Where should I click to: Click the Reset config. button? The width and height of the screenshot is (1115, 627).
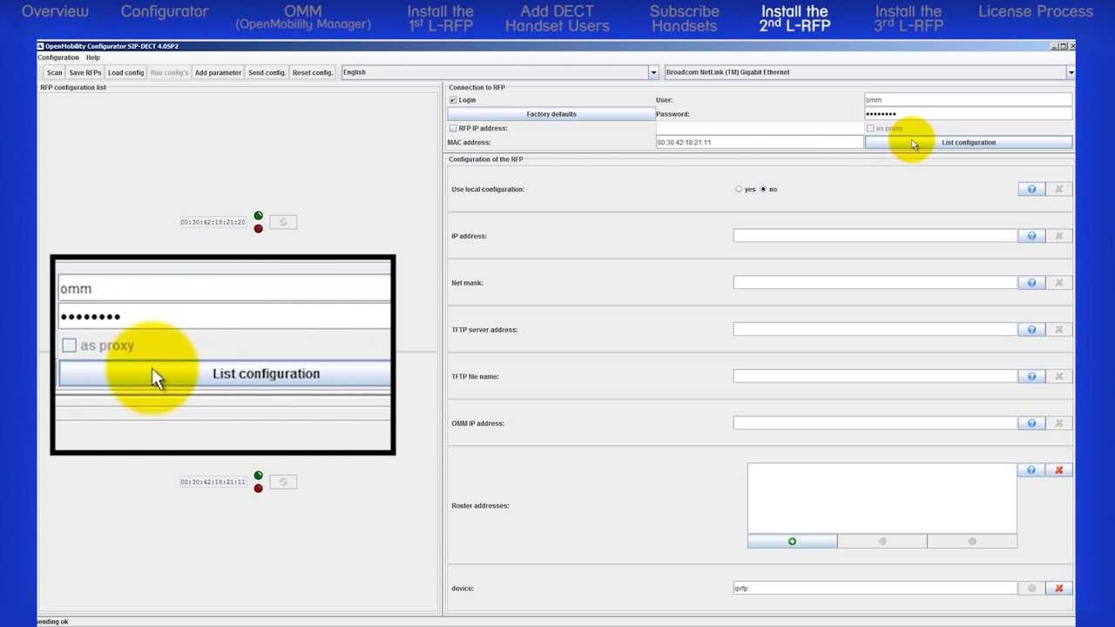(x=313, y=72)
